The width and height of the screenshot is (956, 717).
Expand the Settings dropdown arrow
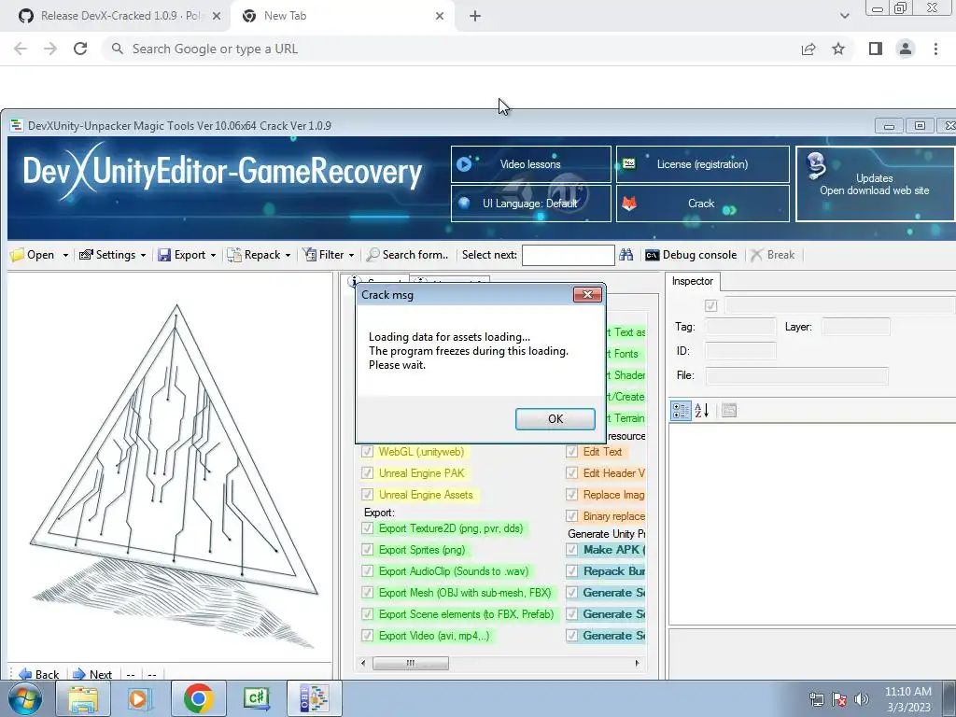[x=143, y=256]
